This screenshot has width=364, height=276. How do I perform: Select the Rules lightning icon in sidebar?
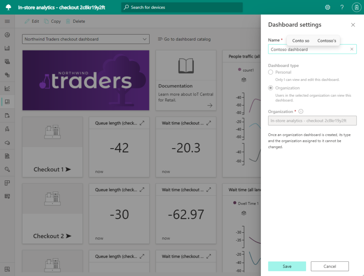[x=7, y=129]
